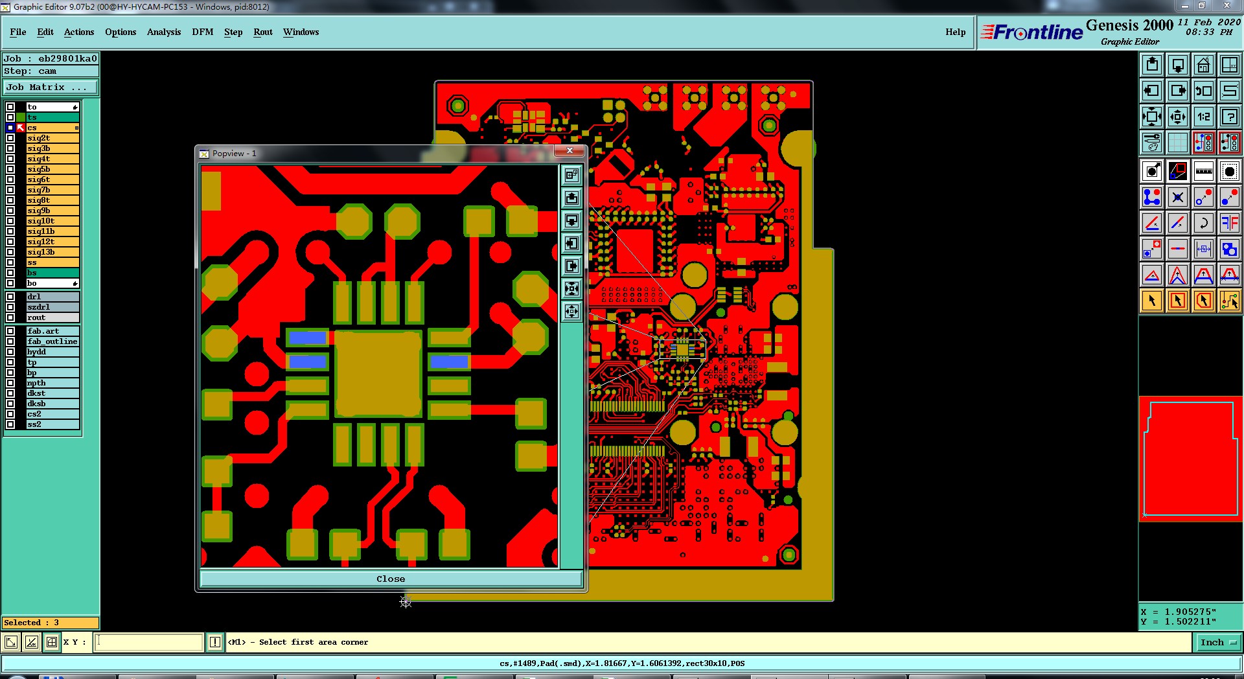Toggle the cs layer checkbox
The width and height of the screenshot is (1244, 679).
click(10, 128)
